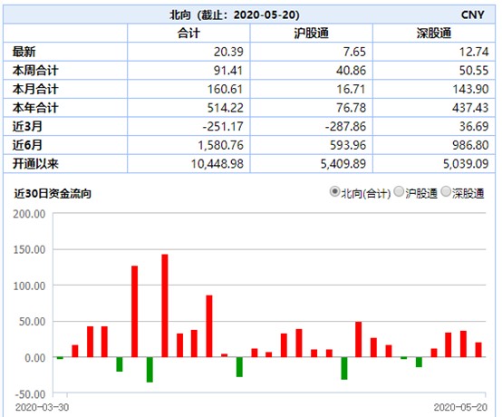This screenshot has height=417, width=502.
Task: Click the 10,448.98 total value cell
Action: click(217, 164)
